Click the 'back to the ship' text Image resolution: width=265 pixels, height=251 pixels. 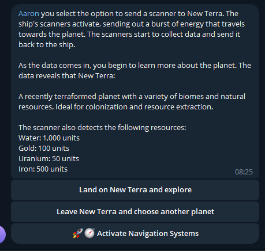pos(47,45)
